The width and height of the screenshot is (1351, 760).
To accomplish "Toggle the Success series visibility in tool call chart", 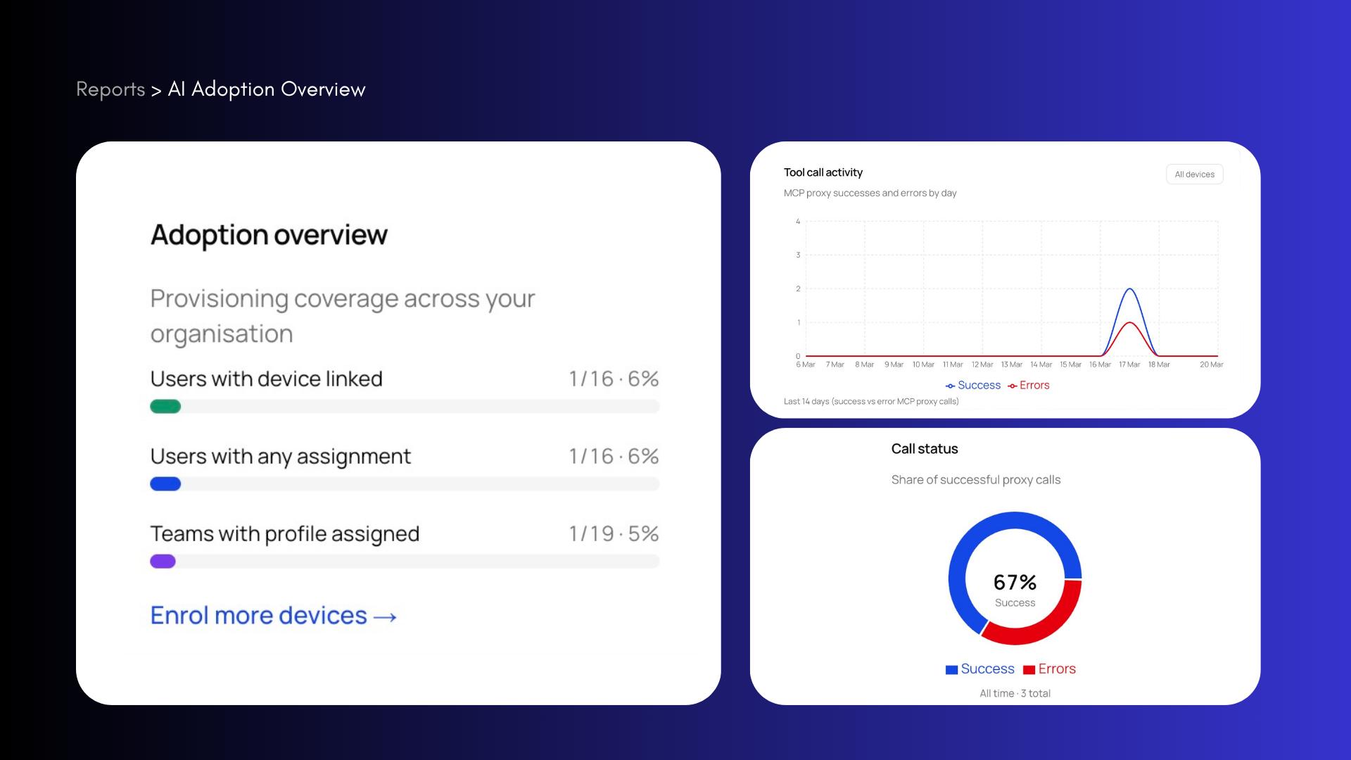I will pos(973,385).
